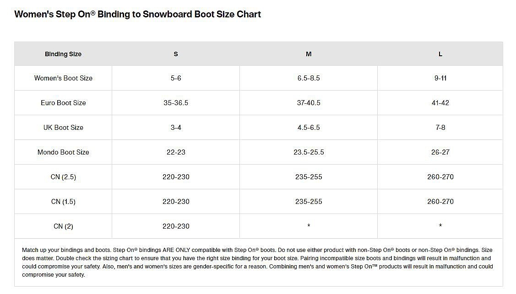Select the 6.5-8.5 women's boot size cell

(x=309, y=78)
